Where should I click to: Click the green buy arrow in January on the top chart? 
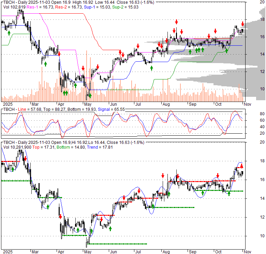click(9, 33)
